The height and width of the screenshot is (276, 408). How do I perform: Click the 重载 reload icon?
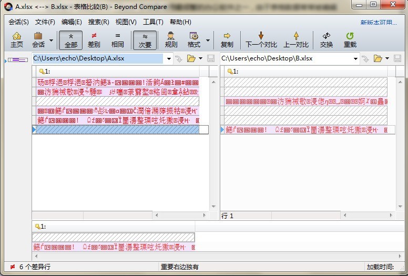[x=350, y=40]
